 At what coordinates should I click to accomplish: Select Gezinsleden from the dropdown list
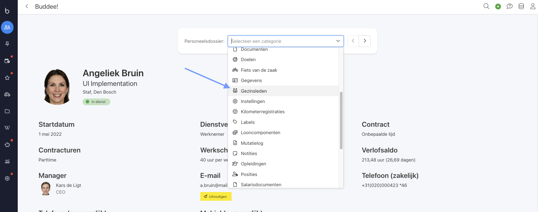254,91
